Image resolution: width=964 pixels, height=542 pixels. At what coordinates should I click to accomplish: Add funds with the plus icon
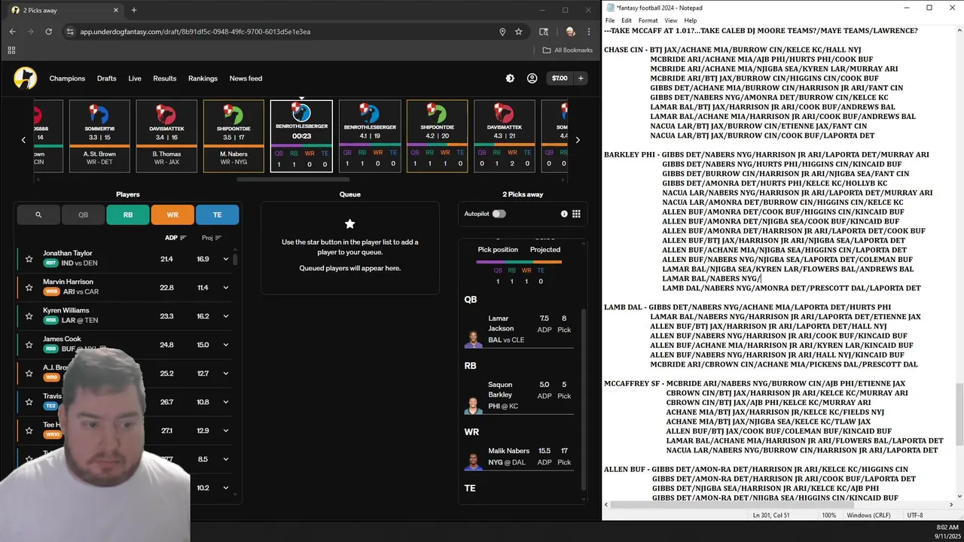point(581,78)
